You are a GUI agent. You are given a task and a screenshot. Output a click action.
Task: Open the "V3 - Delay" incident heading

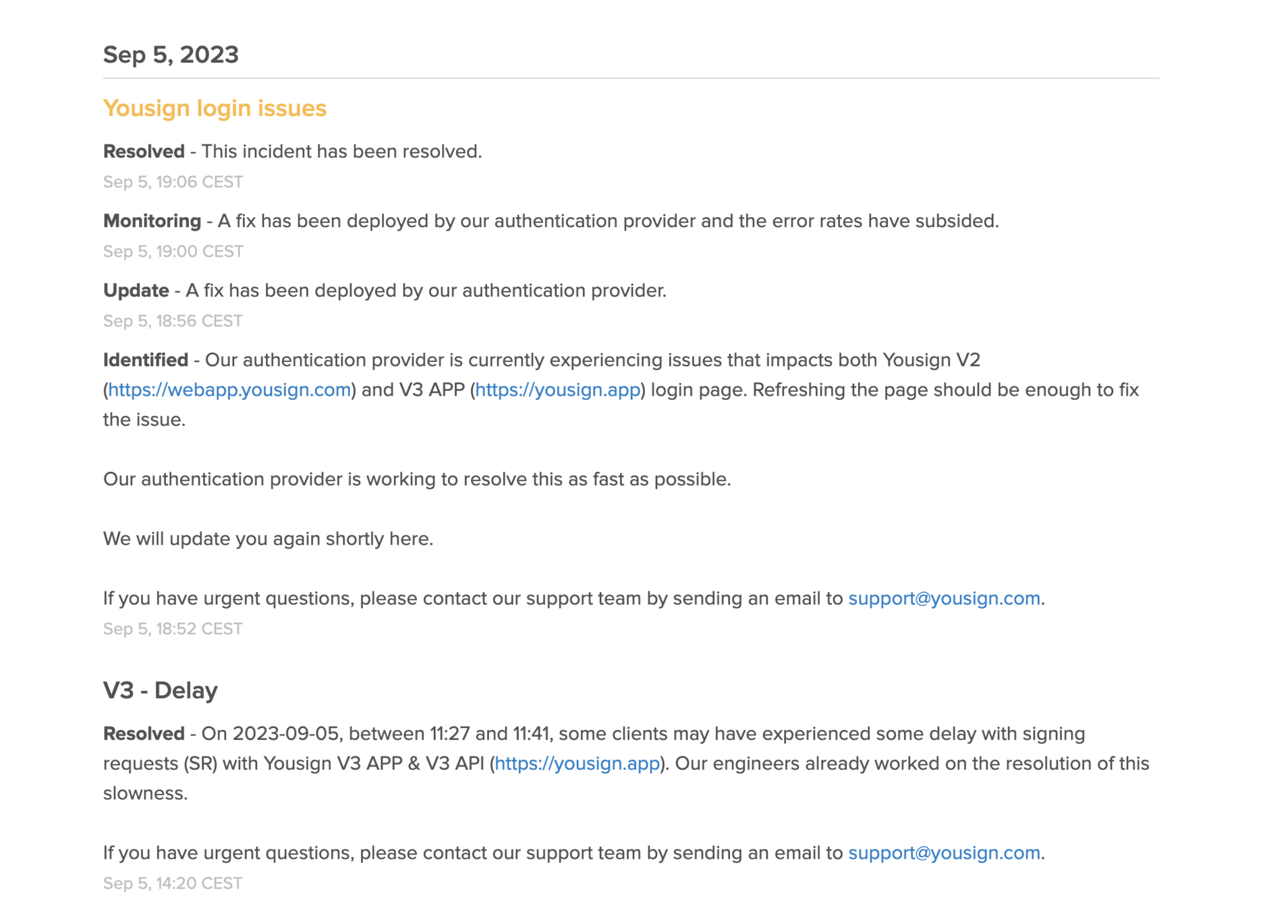pyautogui.click(x=160, y=690)
